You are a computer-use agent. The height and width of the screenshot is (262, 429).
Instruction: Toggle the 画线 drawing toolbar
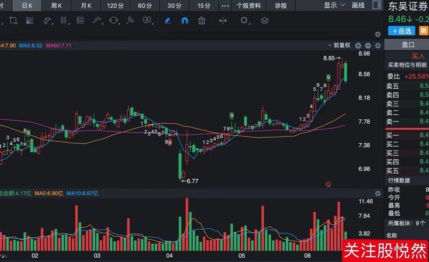tap(358, 5)
